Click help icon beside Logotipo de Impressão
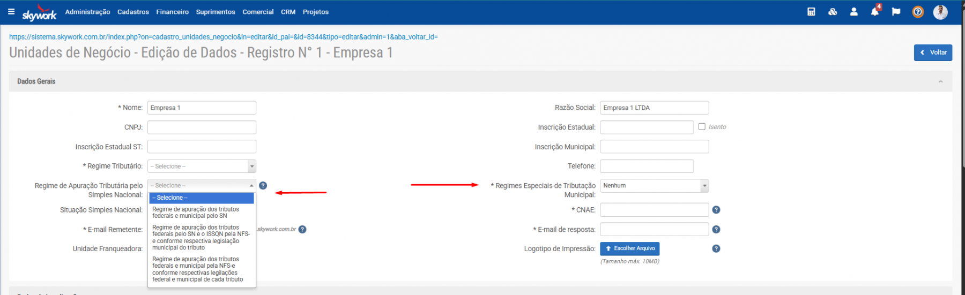This screenshot has width=965, height=295. (716, 249)
